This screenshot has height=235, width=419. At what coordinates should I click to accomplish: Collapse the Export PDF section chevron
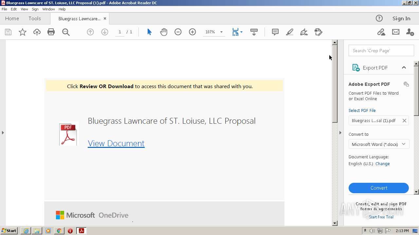pyautogui.click(x=404, y=68)
